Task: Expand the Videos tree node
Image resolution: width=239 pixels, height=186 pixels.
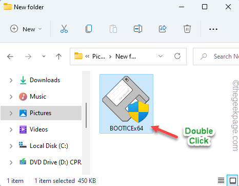Action: pyautogui.click(x=11, y=129)
